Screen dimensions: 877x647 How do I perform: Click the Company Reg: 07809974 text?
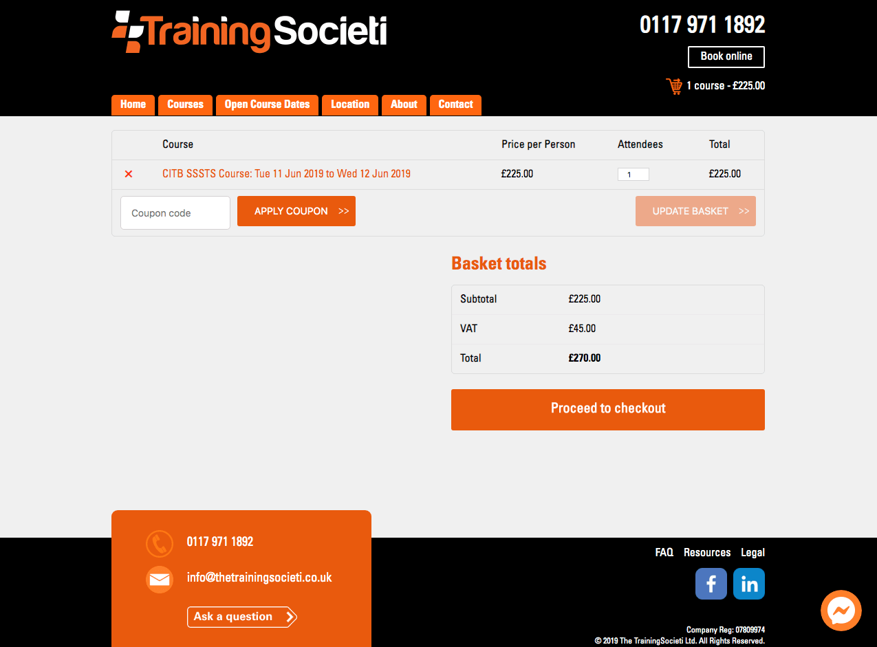[726, 630]
